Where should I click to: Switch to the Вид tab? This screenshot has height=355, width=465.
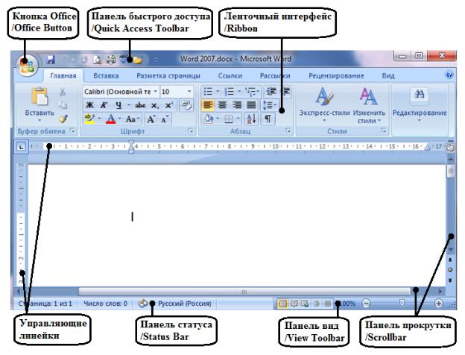(x=388, y=75)
